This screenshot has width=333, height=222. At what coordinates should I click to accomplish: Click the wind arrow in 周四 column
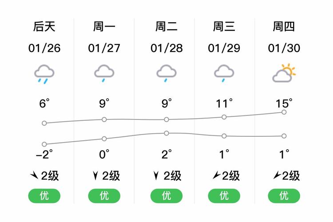[277, 176]
